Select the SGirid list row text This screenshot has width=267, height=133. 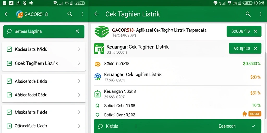[x=117, y=64]
